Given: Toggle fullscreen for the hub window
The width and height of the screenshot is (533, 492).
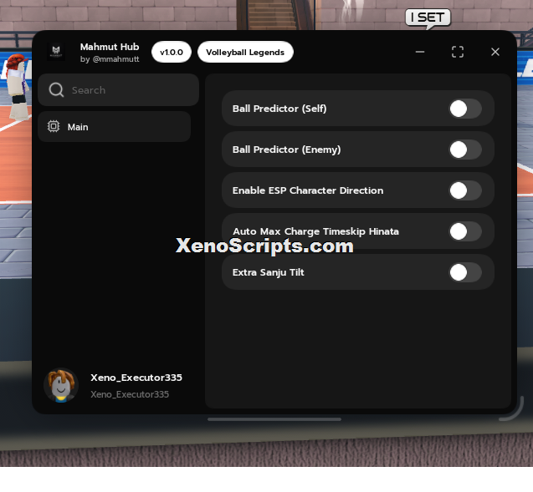Looking at the screenshot, I should (x=458, y=52).
